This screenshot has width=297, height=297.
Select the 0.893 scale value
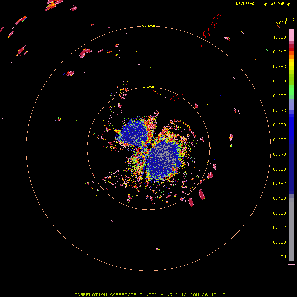pyautogui.click(x=280, y=66)
